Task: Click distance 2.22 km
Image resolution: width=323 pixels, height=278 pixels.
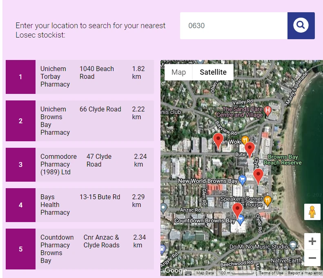Action: [138, 113]
